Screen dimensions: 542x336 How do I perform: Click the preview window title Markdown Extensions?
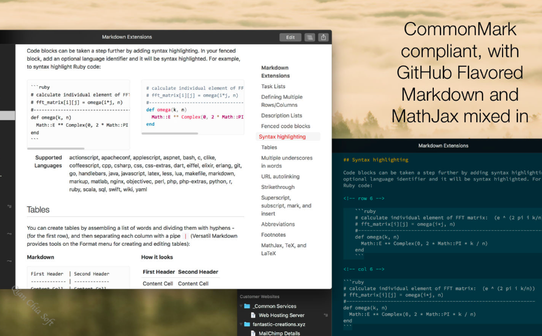pyautogui.click(x=127, y=37)
